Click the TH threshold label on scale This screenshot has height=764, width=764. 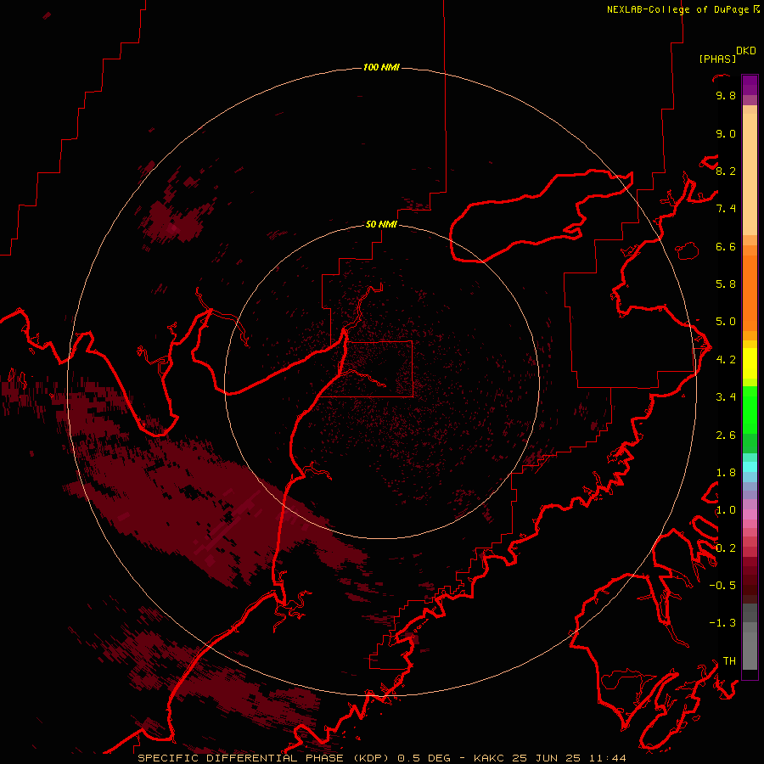pos(729,661)
